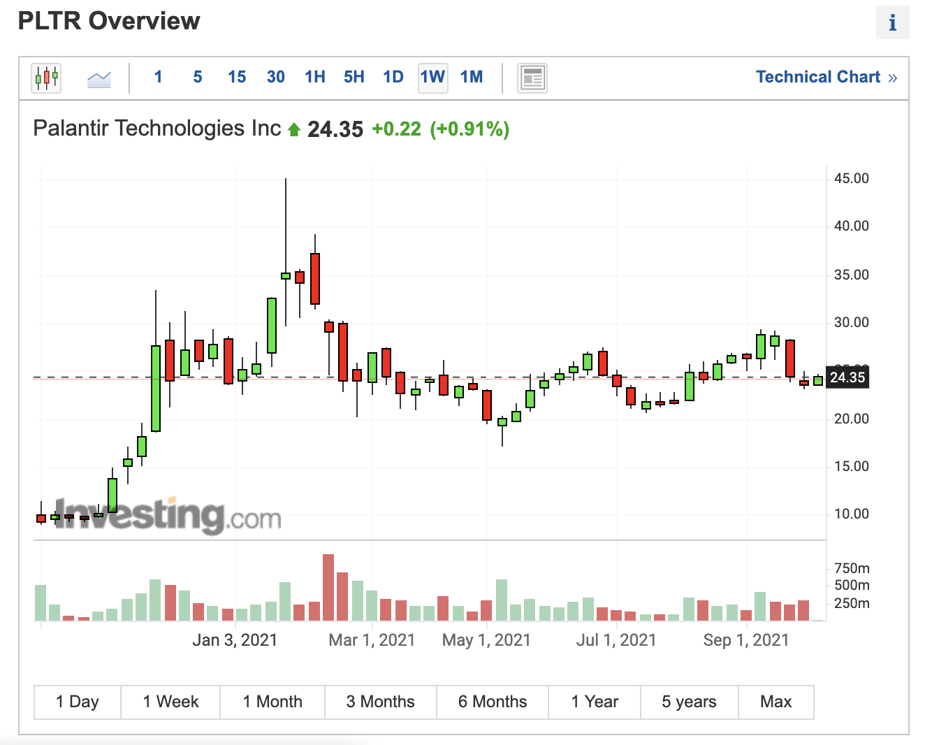925x745 pixels.
Task: Click the Jan 3, 2021 date label
Action: point(235,640)
